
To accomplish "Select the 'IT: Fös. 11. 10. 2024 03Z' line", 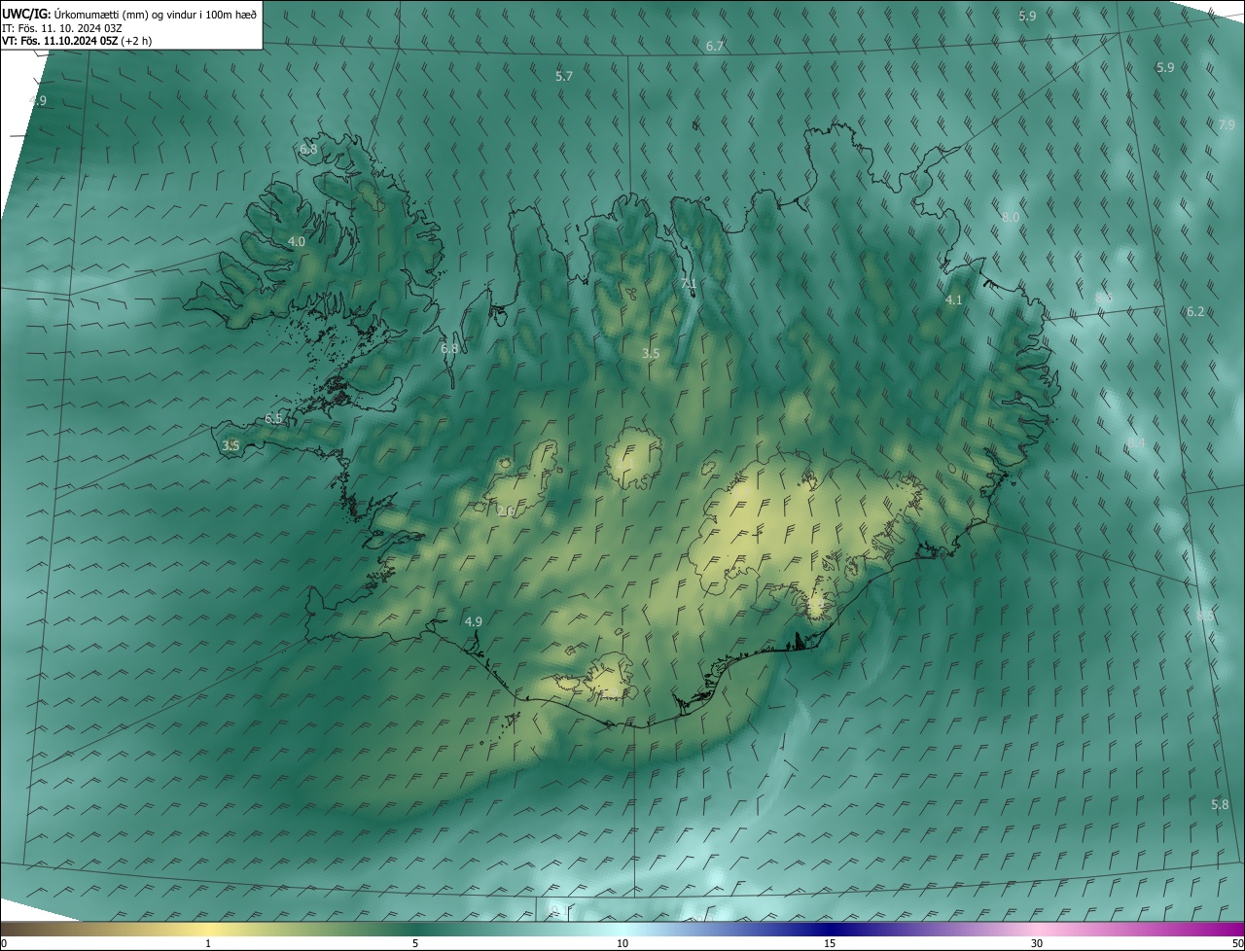I will click(x=62, y=28).
